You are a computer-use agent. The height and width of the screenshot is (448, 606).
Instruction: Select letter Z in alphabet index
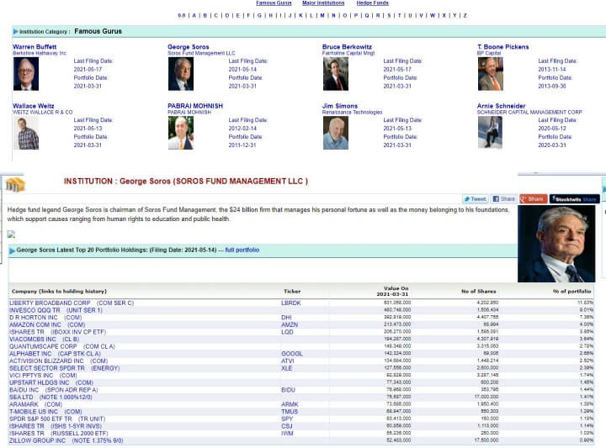click(465, 15)
